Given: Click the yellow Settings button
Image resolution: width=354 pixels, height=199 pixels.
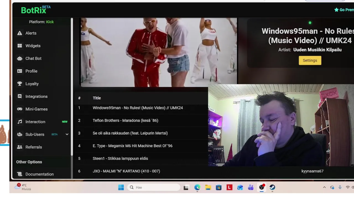Looking at the screenshot, I should tap(310, 61).
